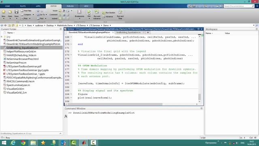Screen dimensions: 259x146
Task: Click the New file icon
Action: click(x=4, y=12)
